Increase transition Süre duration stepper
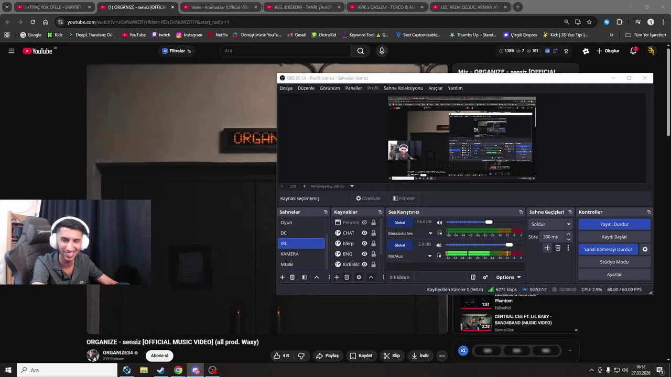This screenshot has height=377, width=671. pyautogui.click(x=569, y=235)
